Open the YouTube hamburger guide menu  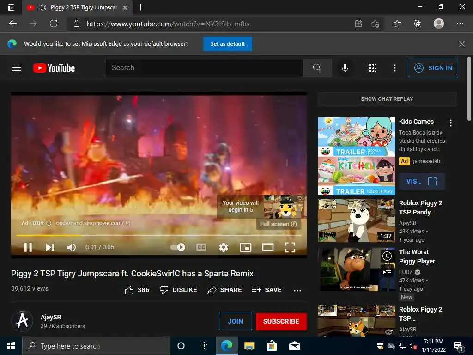pyautogui.click(x=17, y=68)
